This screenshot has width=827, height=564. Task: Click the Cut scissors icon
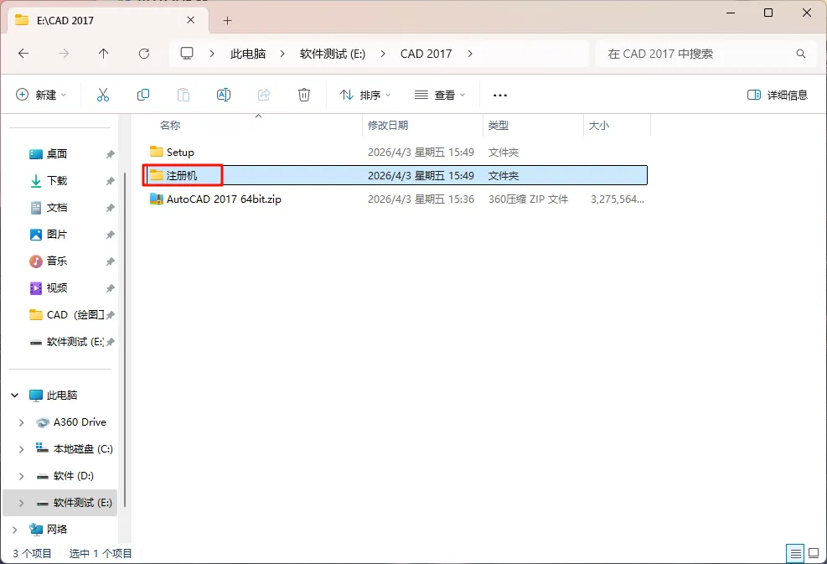103,95
